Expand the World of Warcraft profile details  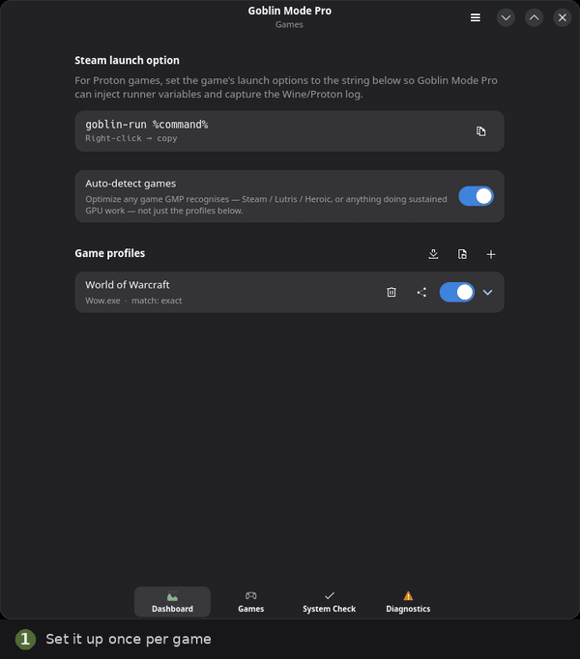tap(487, 292)
